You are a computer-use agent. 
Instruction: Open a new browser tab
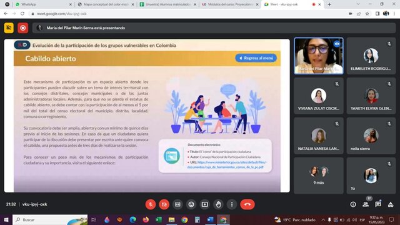329,4
